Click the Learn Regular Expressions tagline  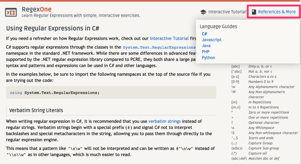[x=81, y=15]
